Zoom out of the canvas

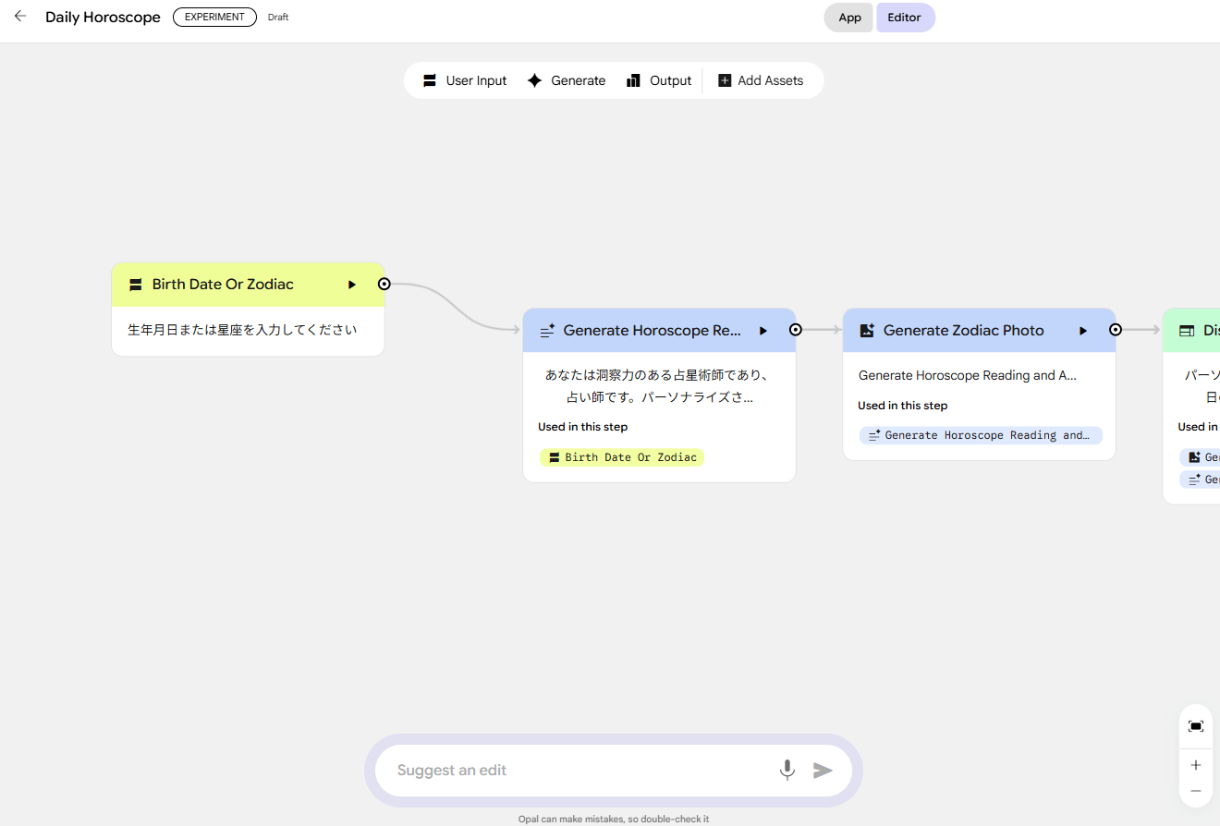pos(1196,791)
